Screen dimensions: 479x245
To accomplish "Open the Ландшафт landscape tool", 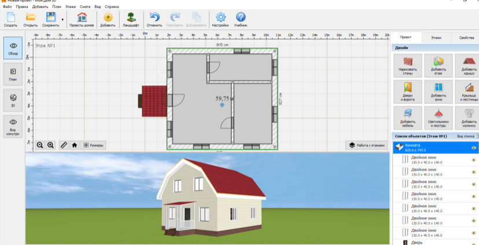I will pos(131,20).
